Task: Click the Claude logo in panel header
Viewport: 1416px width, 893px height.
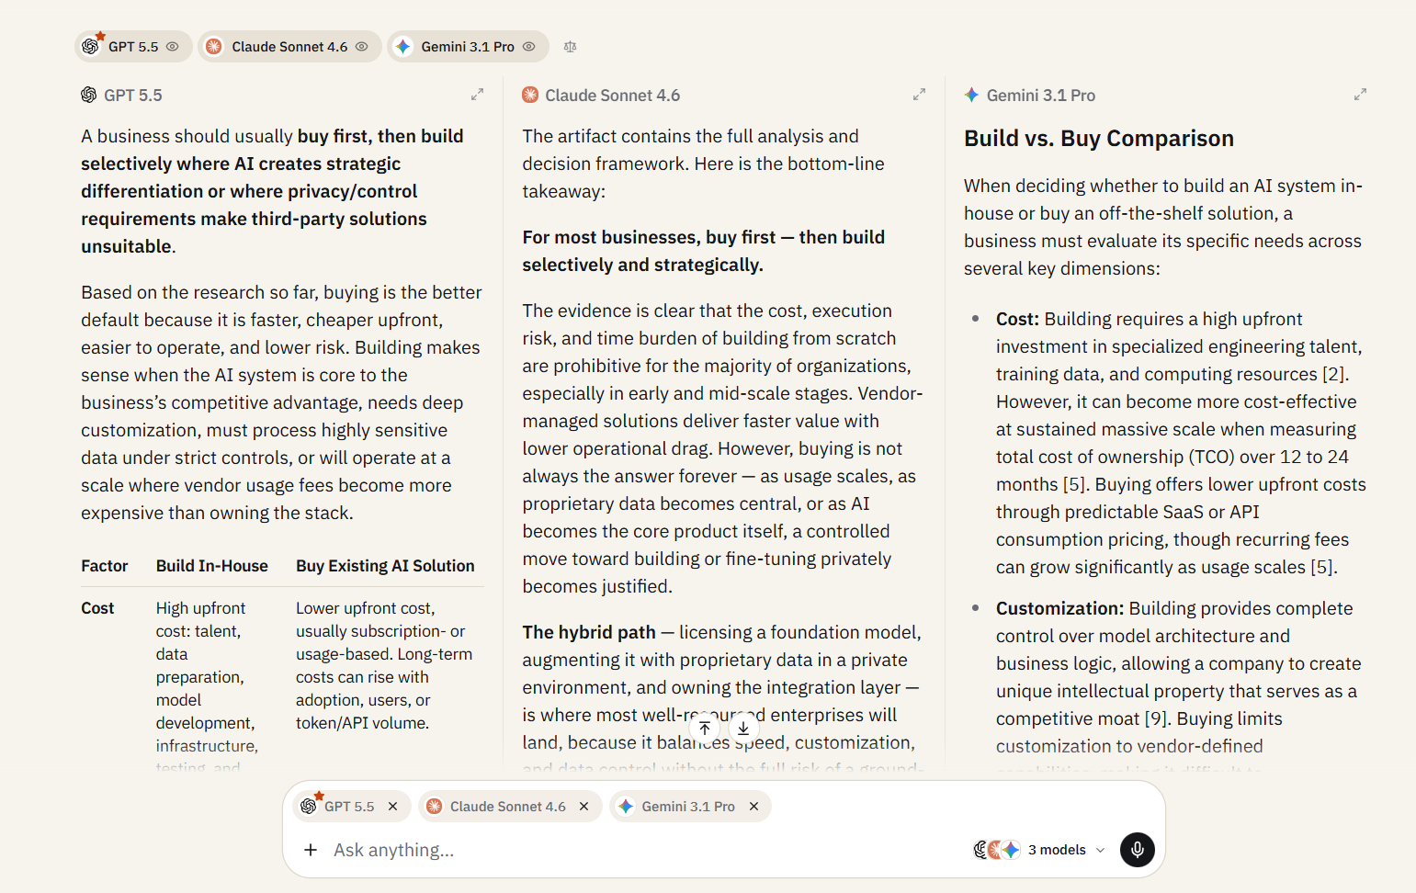Action: click(530, 95)
